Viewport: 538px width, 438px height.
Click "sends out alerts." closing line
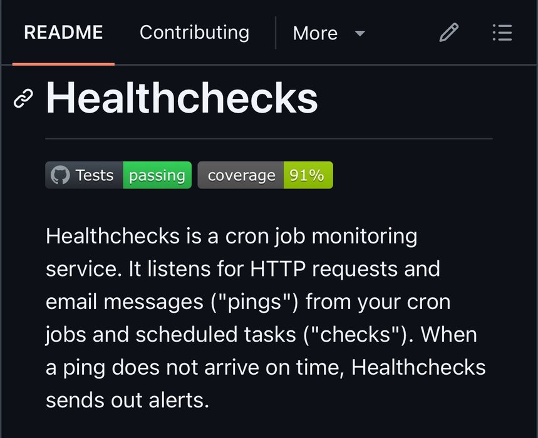pos(127,399)
